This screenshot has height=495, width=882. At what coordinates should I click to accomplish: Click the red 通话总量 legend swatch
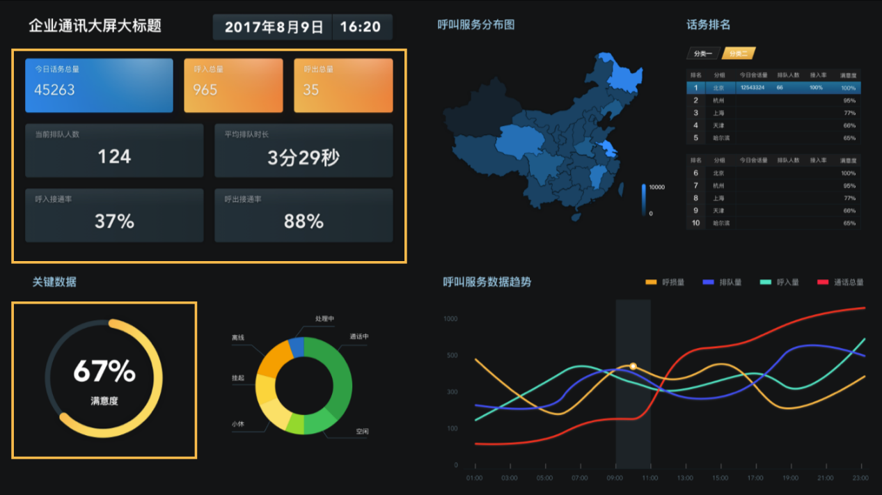point(823,282)
